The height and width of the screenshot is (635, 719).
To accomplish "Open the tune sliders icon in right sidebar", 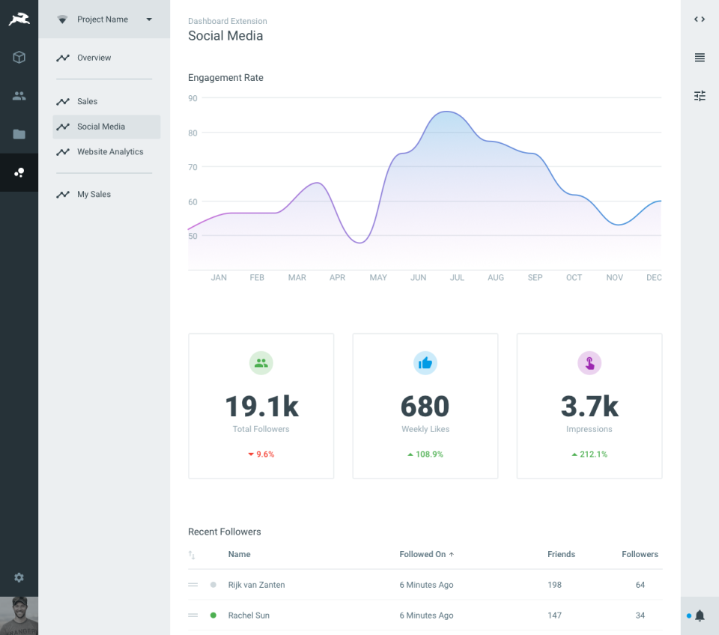I will click(x=700, y=96).
